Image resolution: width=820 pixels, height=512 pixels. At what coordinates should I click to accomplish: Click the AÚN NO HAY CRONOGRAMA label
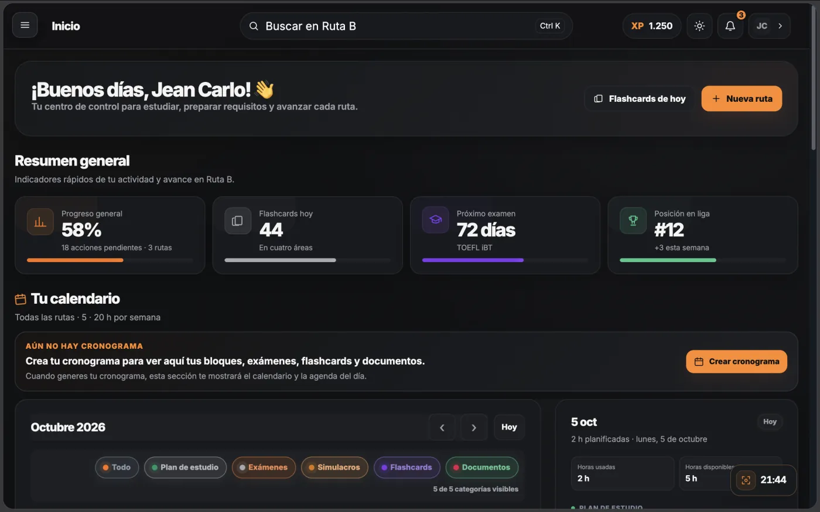pyautogui.click(x=84, y=346)
